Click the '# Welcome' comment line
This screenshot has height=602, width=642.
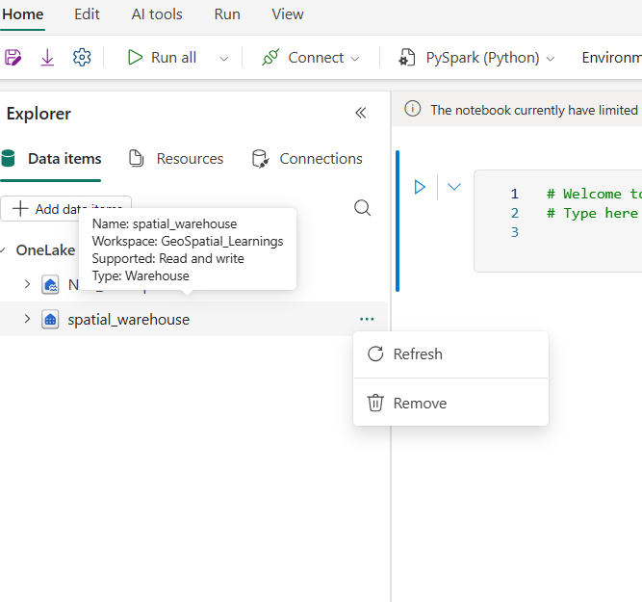pos(594,194)
